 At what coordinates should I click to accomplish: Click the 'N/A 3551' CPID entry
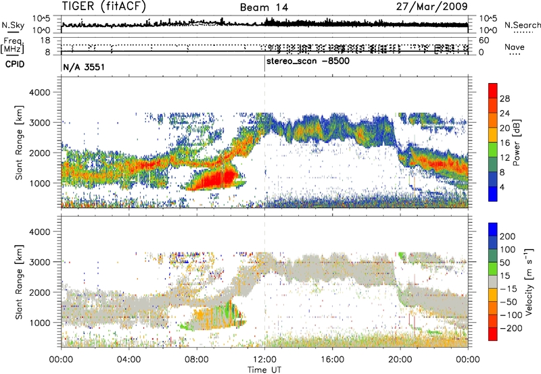(x=83, y=67)
